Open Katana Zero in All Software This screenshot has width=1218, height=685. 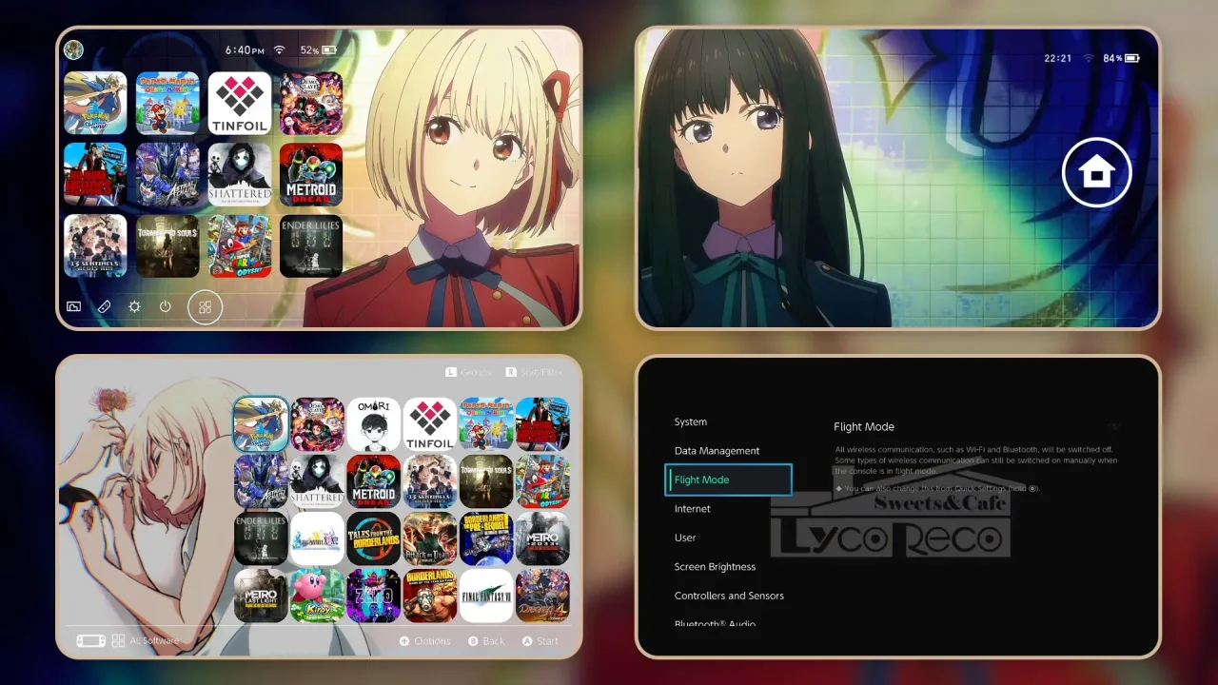tap(374, 596)
